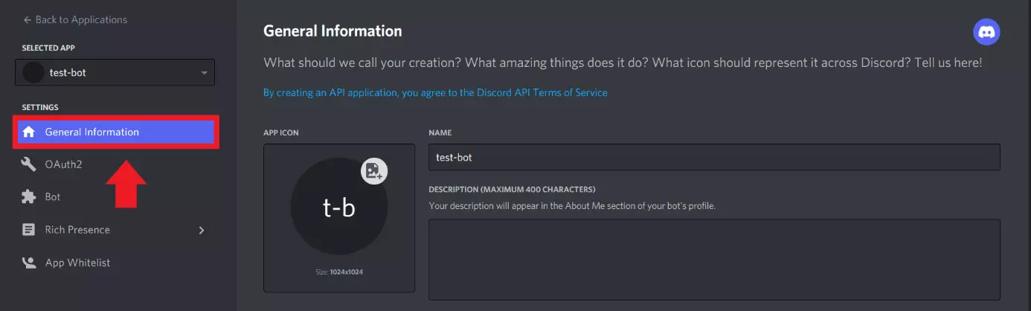Open the Rich Presence section
Screen dimensions: 1031x311
[x=77, y=230]
